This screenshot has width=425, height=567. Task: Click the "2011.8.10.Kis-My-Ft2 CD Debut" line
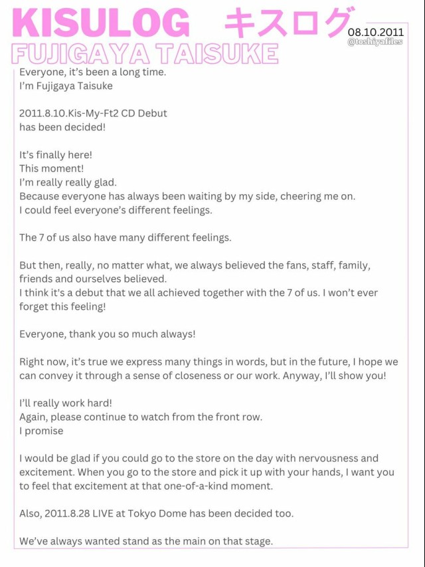point(93,114)
